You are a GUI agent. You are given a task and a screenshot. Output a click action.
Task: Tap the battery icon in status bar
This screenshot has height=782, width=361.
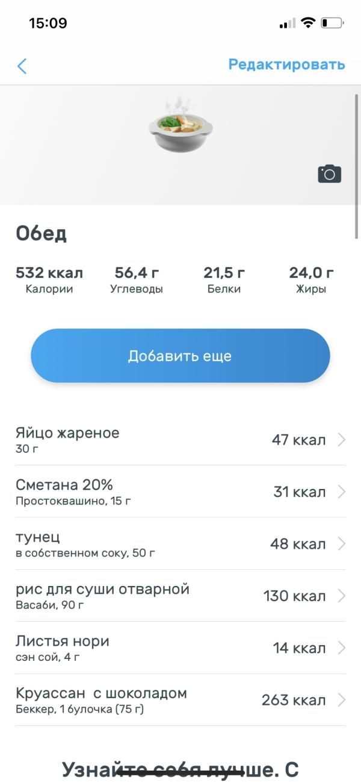click(332, 24)
